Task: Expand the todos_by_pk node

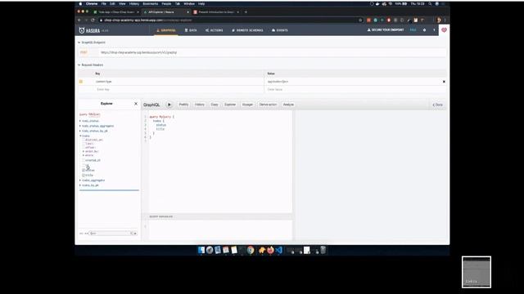Action: point(80,185)
